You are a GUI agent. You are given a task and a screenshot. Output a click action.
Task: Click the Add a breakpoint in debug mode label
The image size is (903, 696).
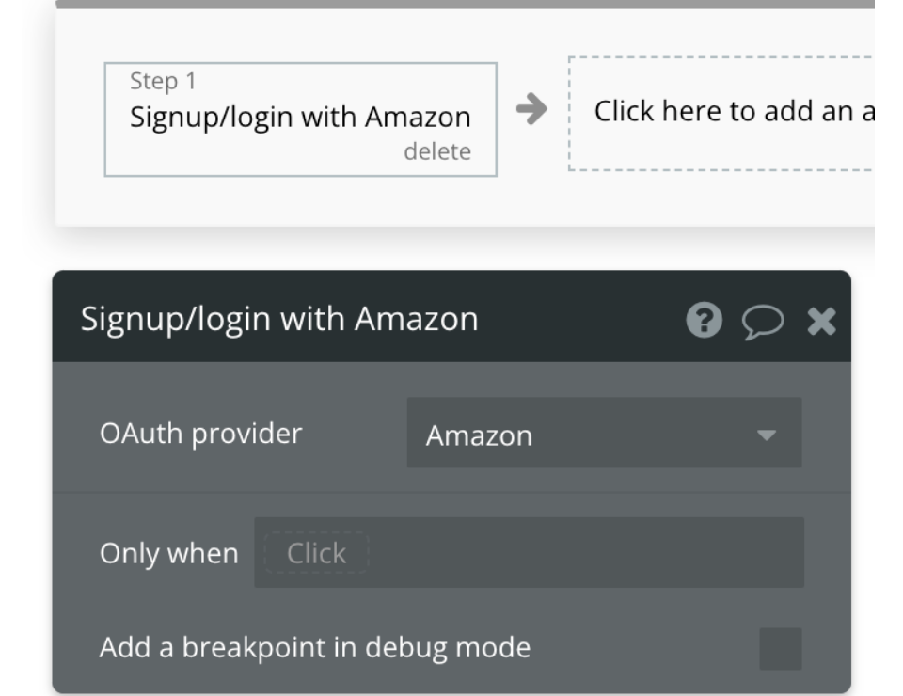pyautogui.click(x=315, y=648)
